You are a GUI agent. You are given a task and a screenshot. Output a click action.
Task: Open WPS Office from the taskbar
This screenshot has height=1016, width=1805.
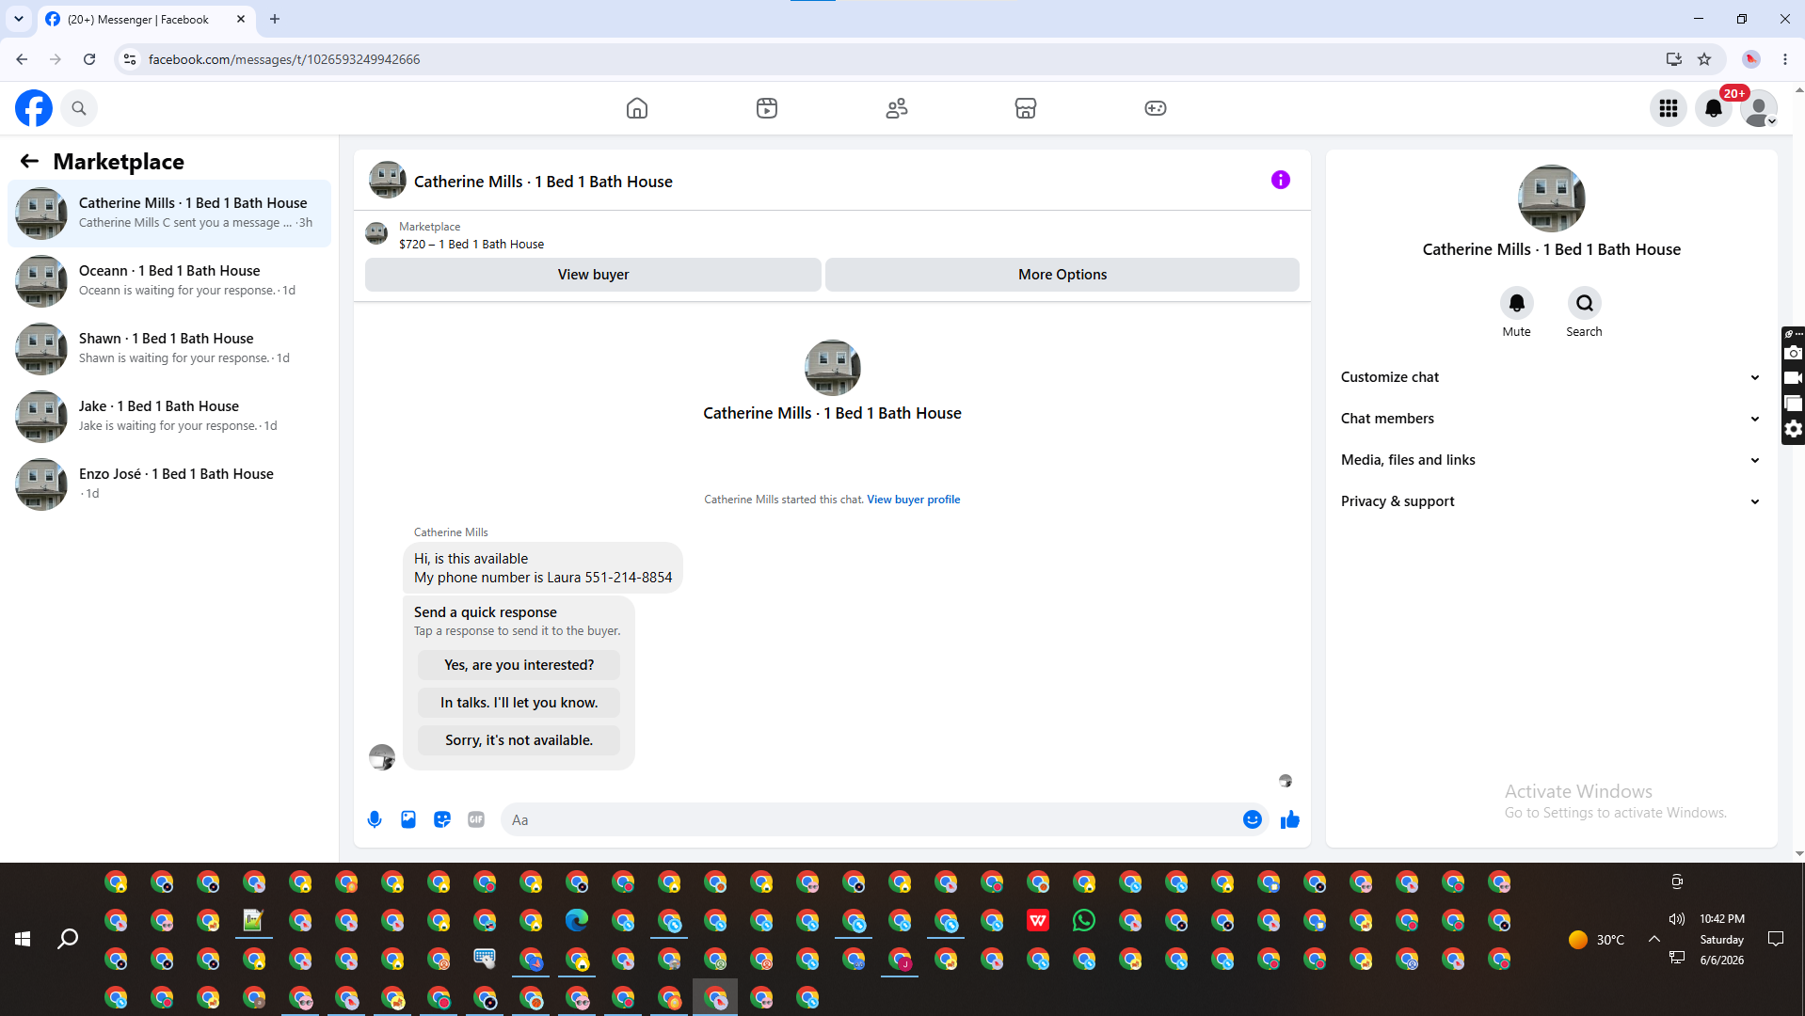(1038, 920)
